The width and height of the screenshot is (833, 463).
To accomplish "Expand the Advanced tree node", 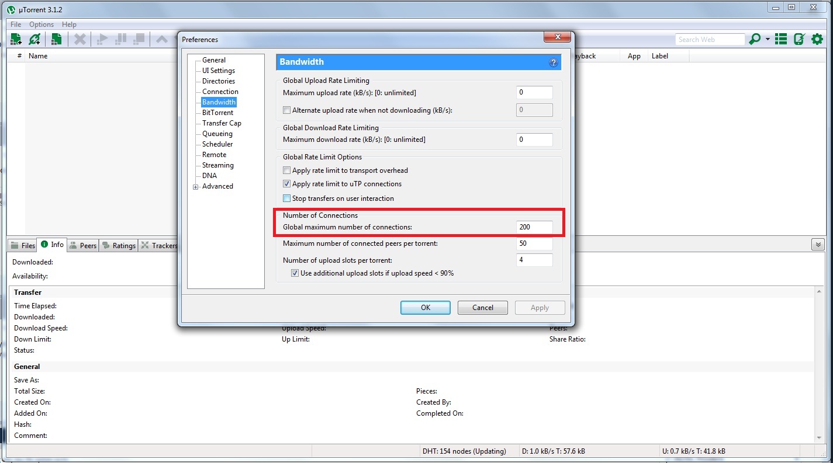I will coord(196,187).
